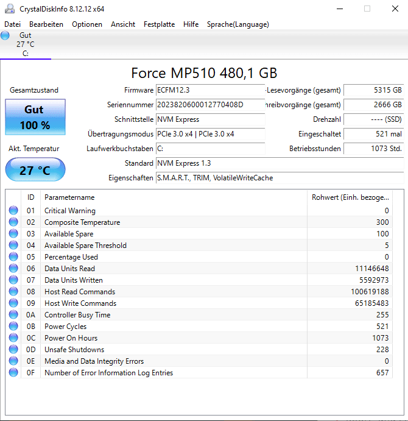Click the Parametername column header
The height and width of the screenshot is (421, 408).
click(174, 197)
